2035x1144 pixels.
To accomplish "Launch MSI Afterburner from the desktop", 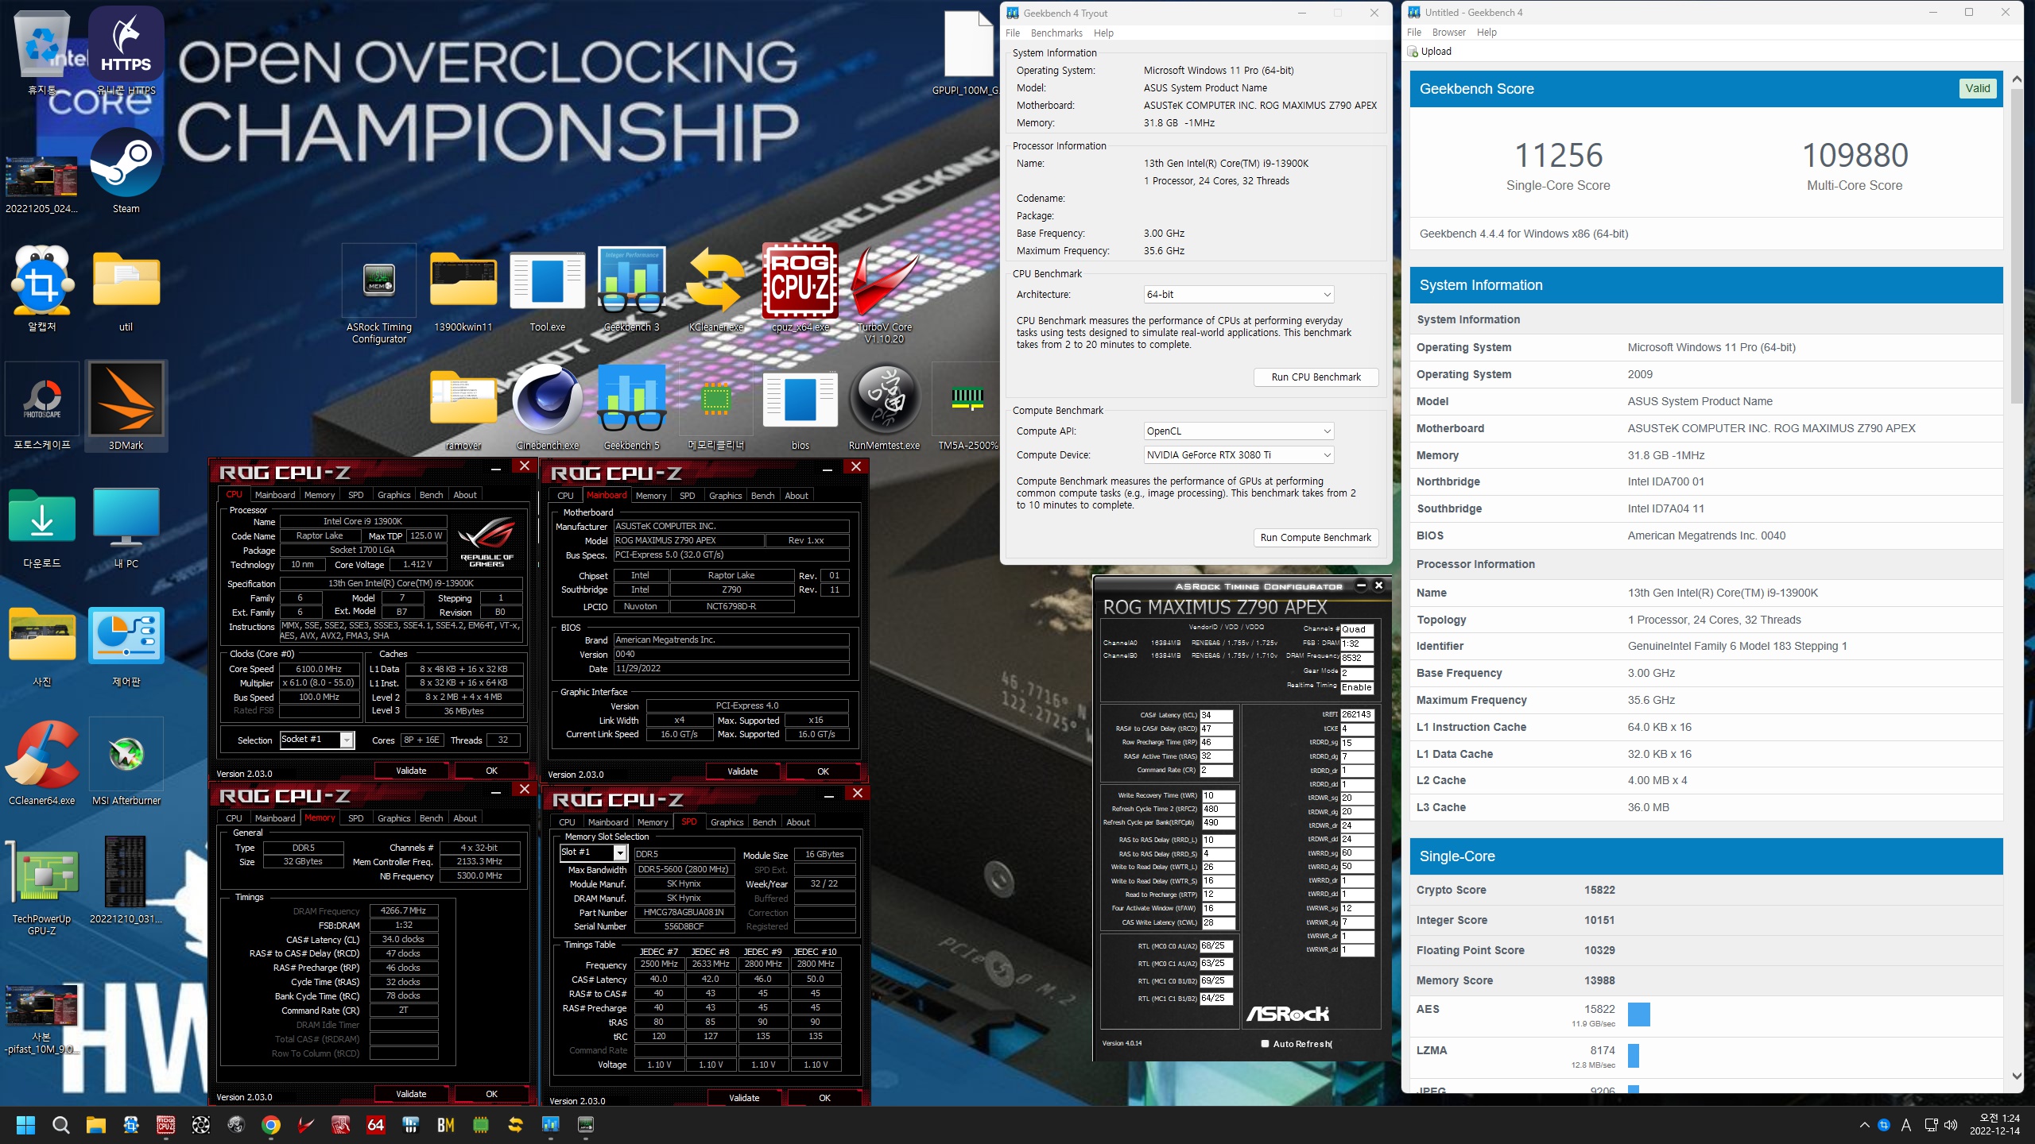I will point(126,763).
